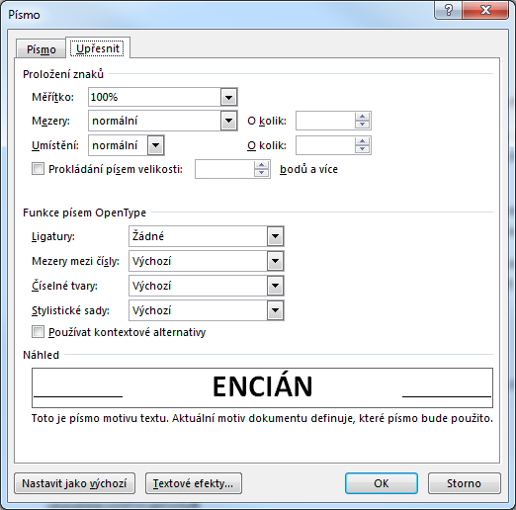Expand the Mezery spacing dropdown
The height and width of the screenshot is (510, 516).
pyautogui.click(x=228, y=121)
